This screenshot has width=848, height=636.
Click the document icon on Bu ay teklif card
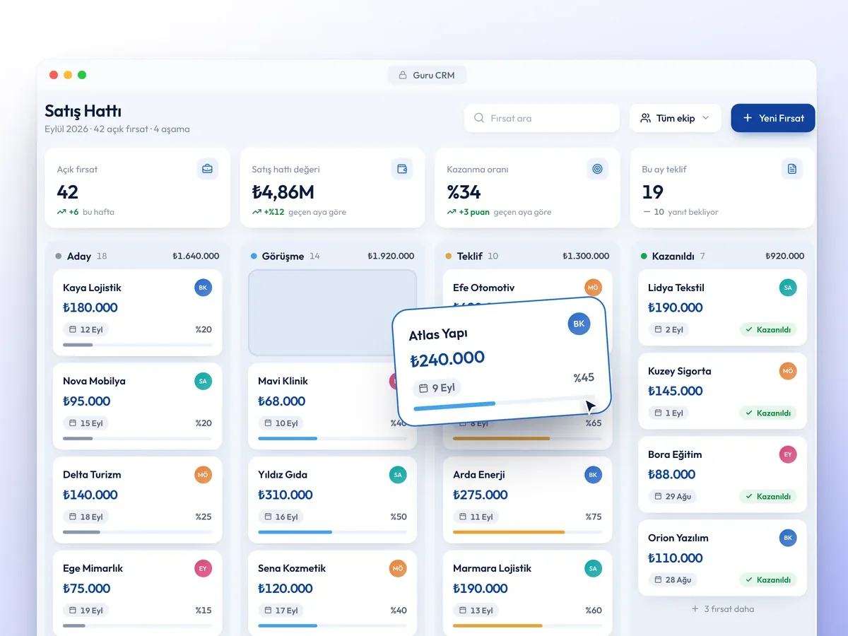(792, 169)
